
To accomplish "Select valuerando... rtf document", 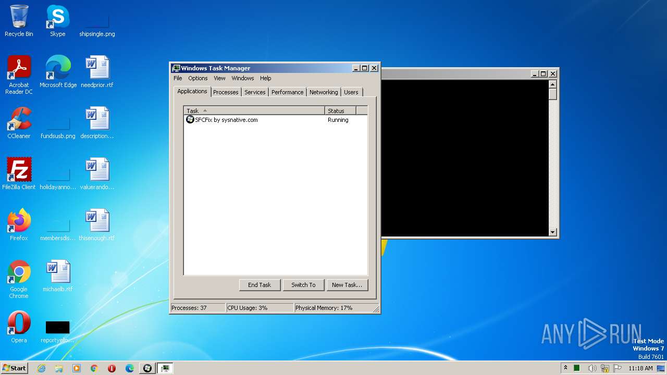I will point(97,174).
